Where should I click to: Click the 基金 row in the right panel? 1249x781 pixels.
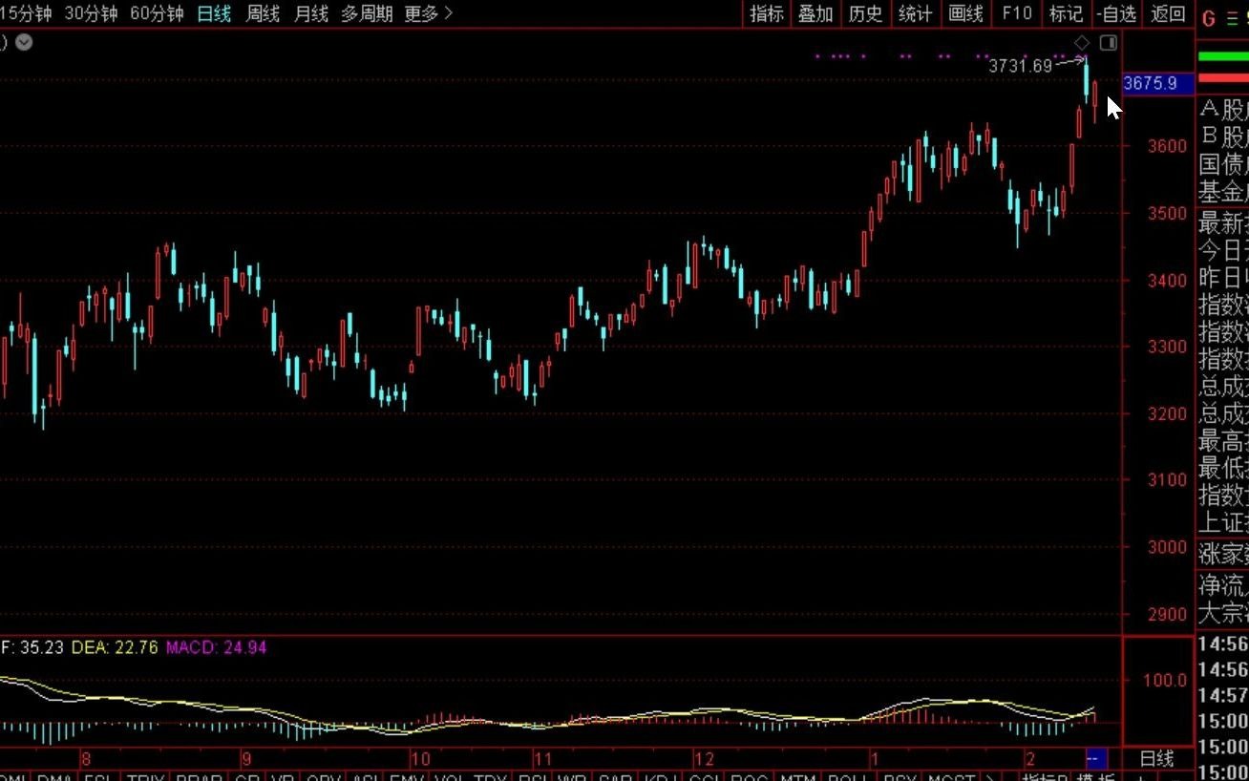[1223, 191]
